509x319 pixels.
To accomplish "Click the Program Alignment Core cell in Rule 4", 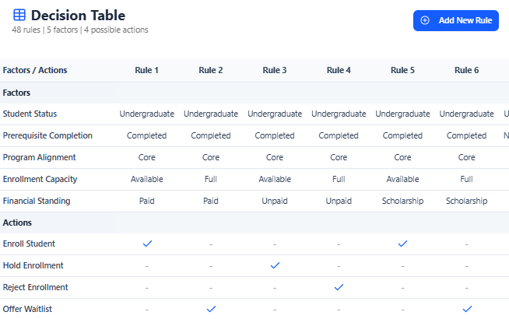I will 339,157.
